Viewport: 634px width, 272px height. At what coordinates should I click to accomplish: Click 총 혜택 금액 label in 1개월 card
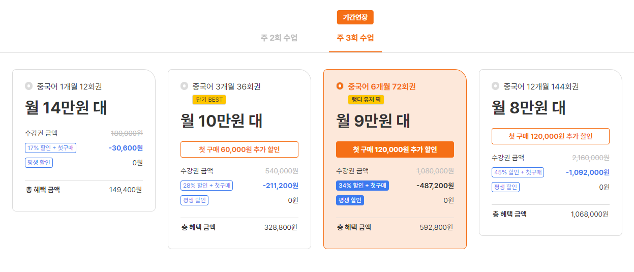tap(43, 190)
